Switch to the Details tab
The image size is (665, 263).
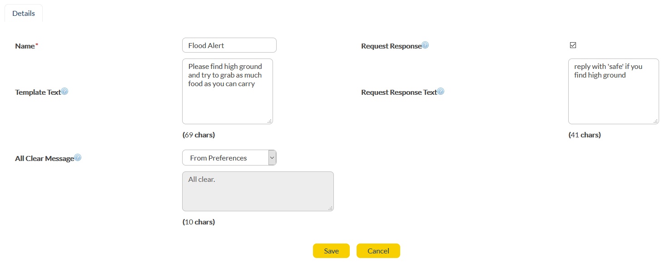[24, 14]
